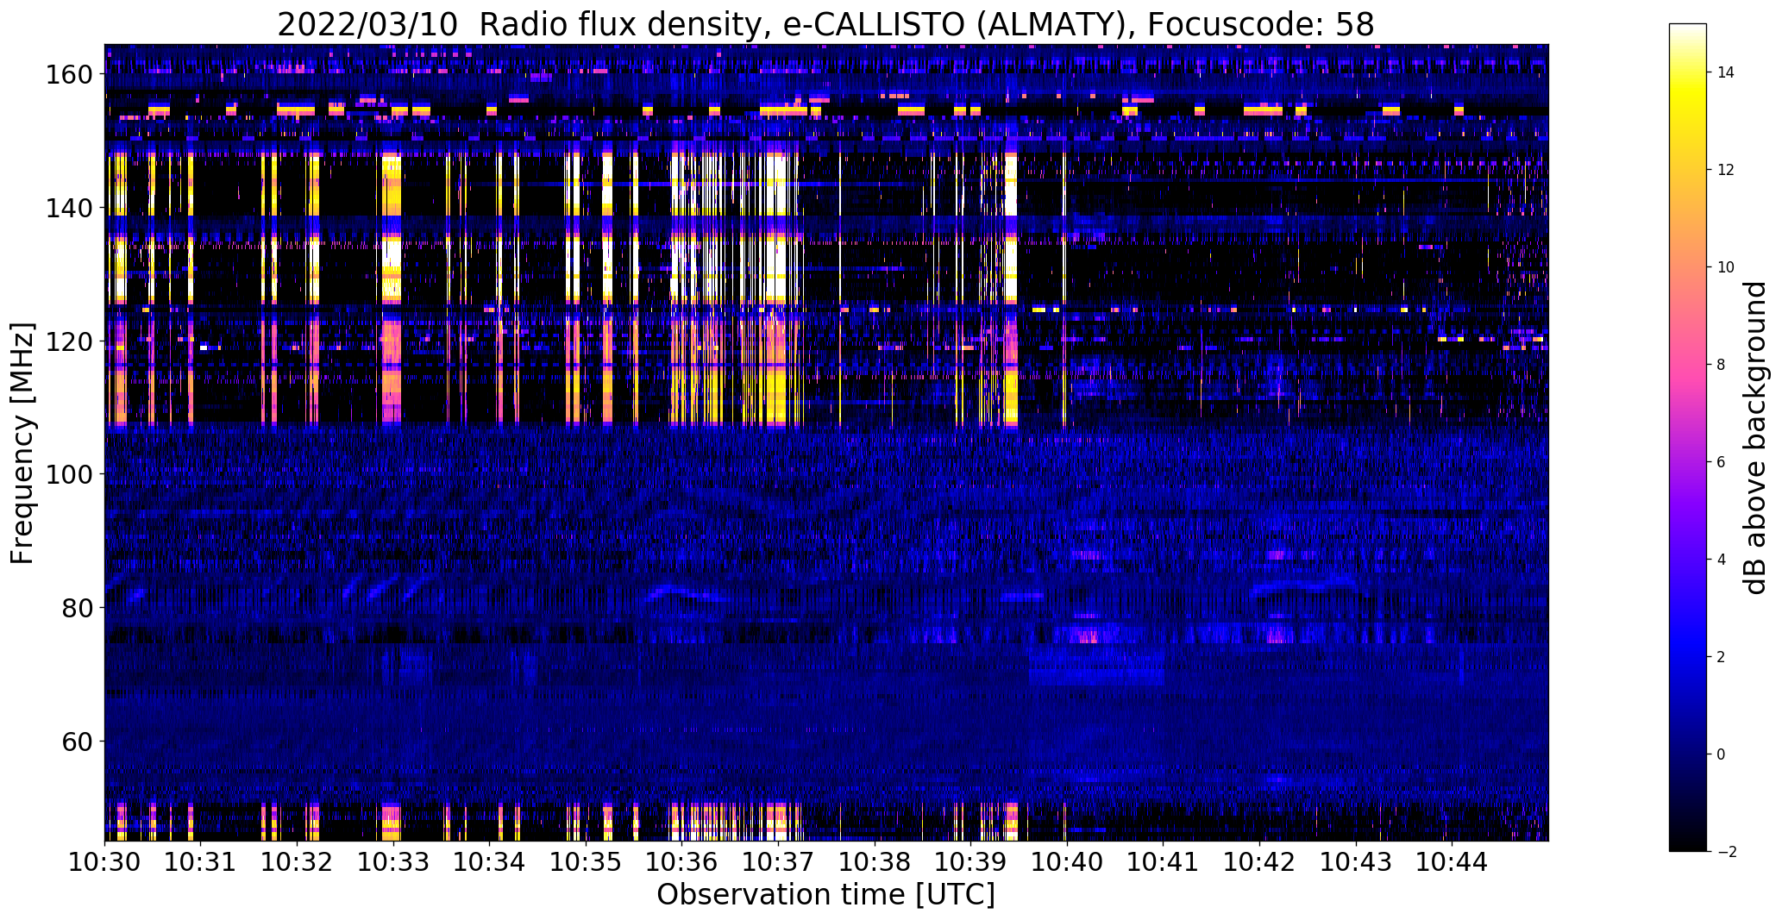Screen dimensions: 1782x920
Task: Click the drifting arc at 10:36 near 82 MHz
Action: pos(686,593)
